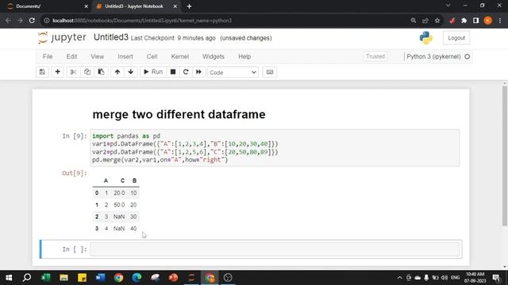Open the command palette keyboard icon

pyautogui.click(x=270, y=72)
